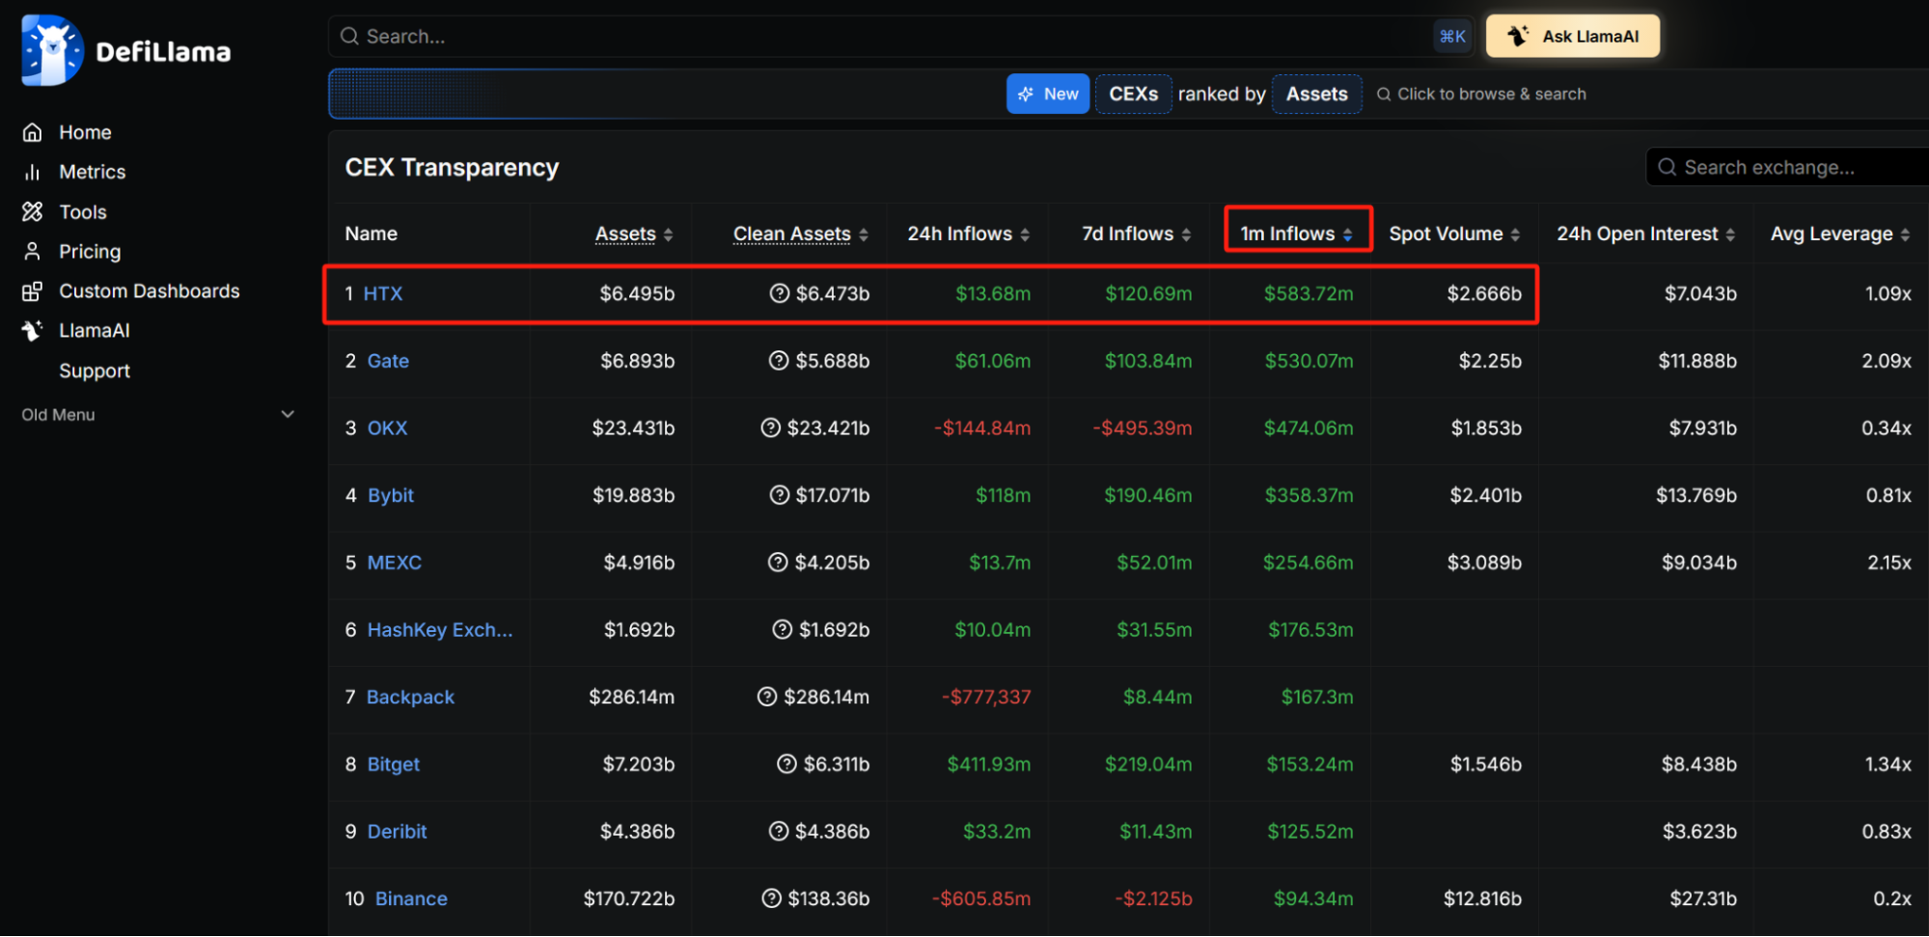This screenshot has height=937, width=1929.
Task: Click the Pricing sidebar icon
Action: [x=32, y=251]
